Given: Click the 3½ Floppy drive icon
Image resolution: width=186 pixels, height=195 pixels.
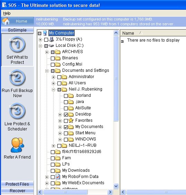Looking at the screenshot, I should tap(51, 39).
